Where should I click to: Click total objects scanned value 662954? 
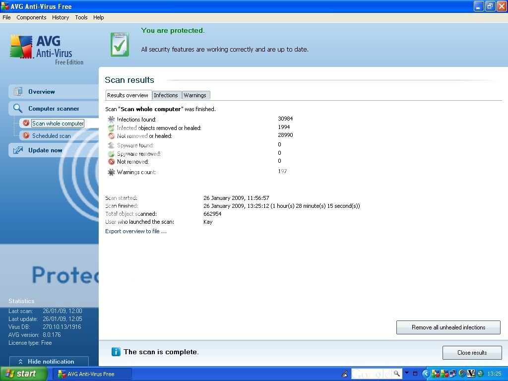click(212, 214)
